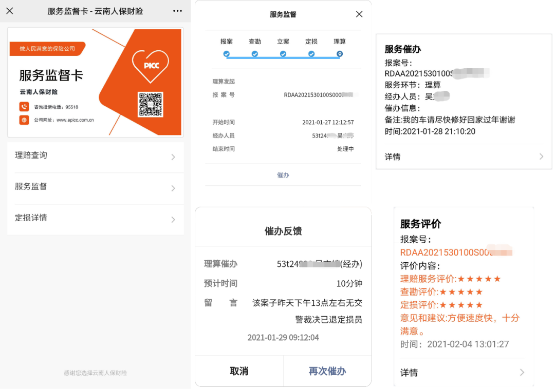
Task: Tap the QR code on the card
Action: point(151,104)
